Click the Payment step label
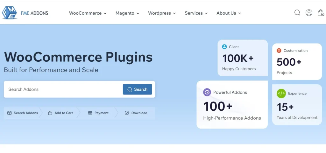Viewport: 326px width, 153px height. (102, 113)
